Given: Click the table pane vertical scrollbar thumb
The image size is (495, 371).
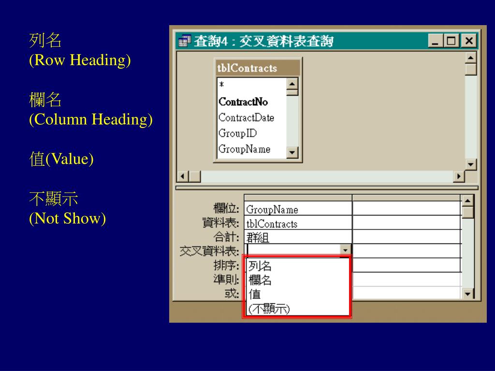Looking at the screenshot, I should tap(470, 70).
